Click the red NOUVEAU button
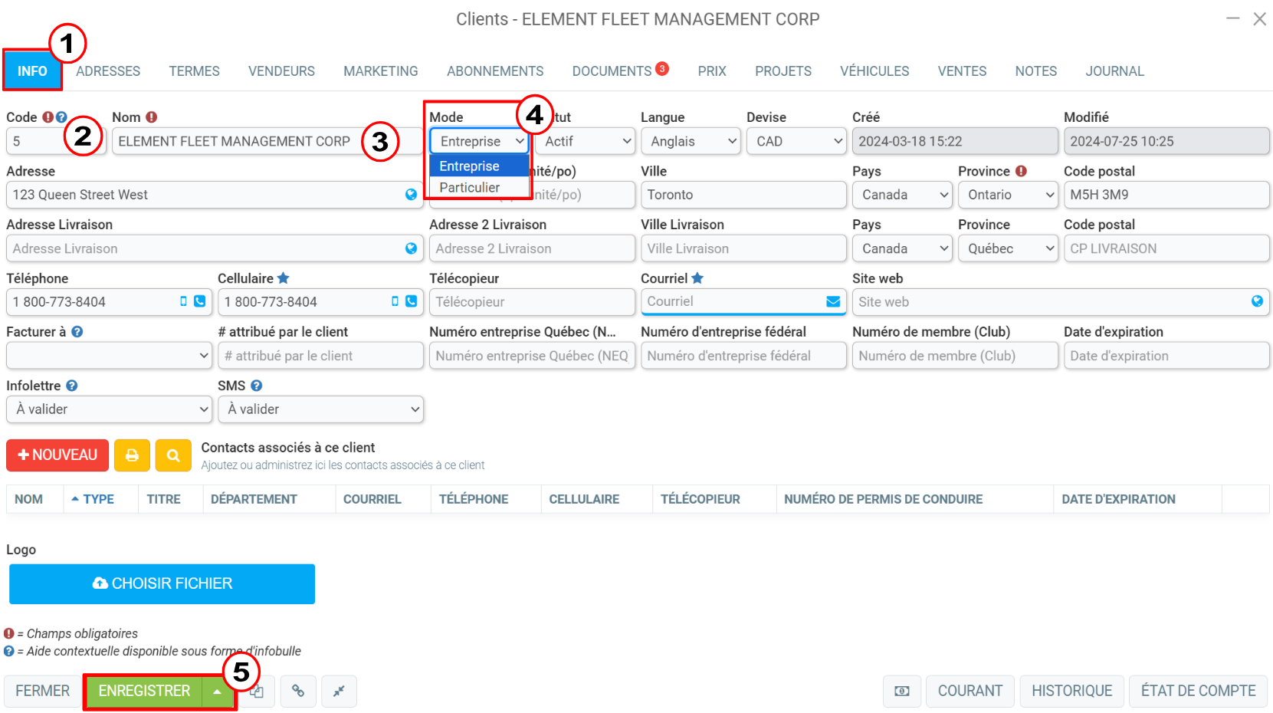Screen dimensions: 1273x713 pos(57,455)
